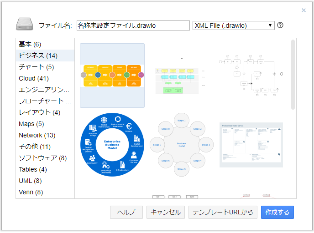Viewport: 314px width, 233px height.
Task: Select the 基本 (6) category
Action: [45, 44]
